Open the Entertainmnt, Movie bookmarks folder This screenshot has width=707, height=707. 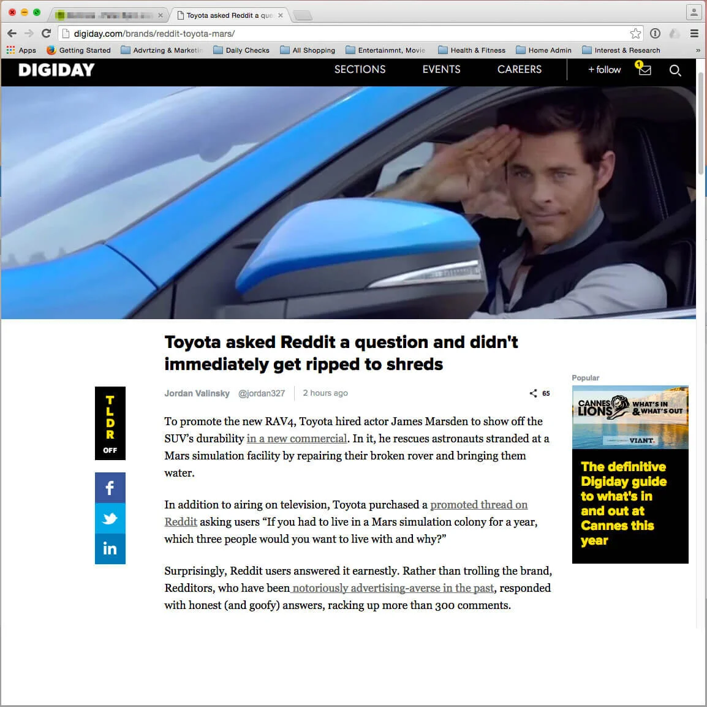point(385,50)
